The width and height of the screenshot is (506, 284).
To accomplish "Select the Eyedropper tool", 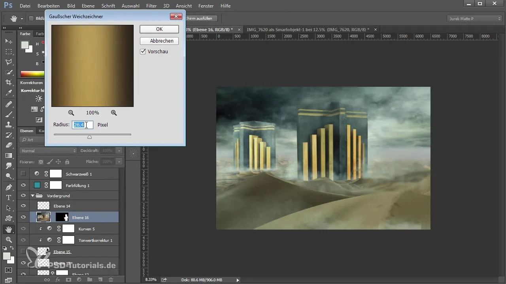I will click(x=8, y=93).
